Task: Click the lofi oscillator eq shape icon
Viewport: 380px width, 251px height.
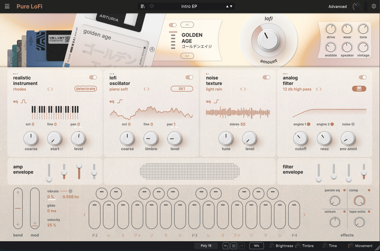Action: (120, 101)
